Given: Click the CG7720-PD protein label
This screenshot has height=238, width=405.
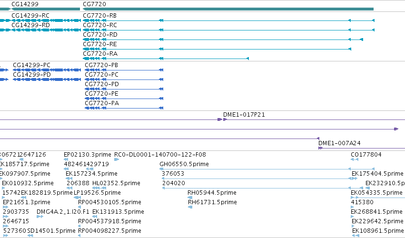Looking at the screenshot, I should 102,85.
